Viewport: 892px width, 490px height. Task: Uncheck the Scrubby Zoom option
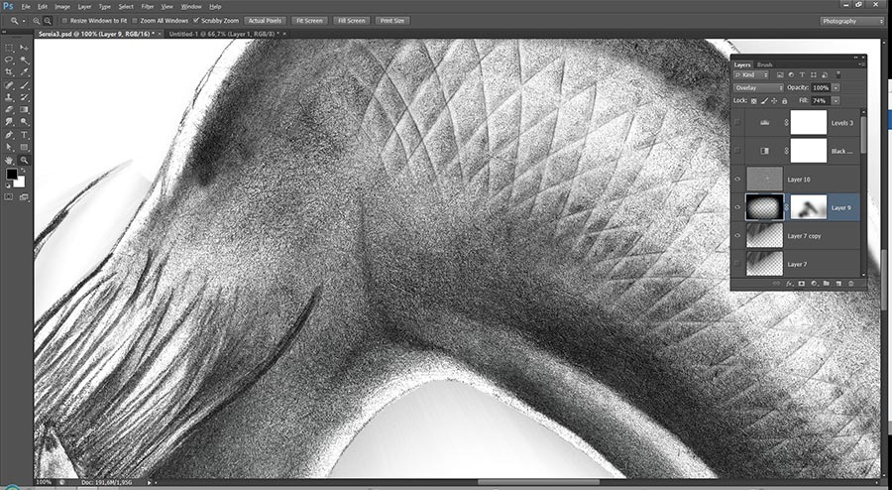pyautogui.click(x=196, y=20)
